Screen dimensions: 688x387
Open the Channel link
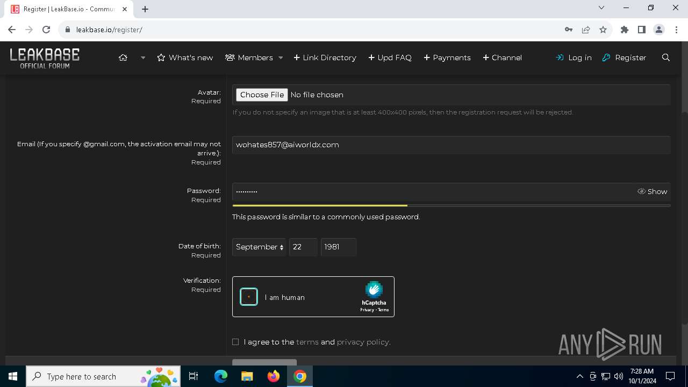[502, 58]
